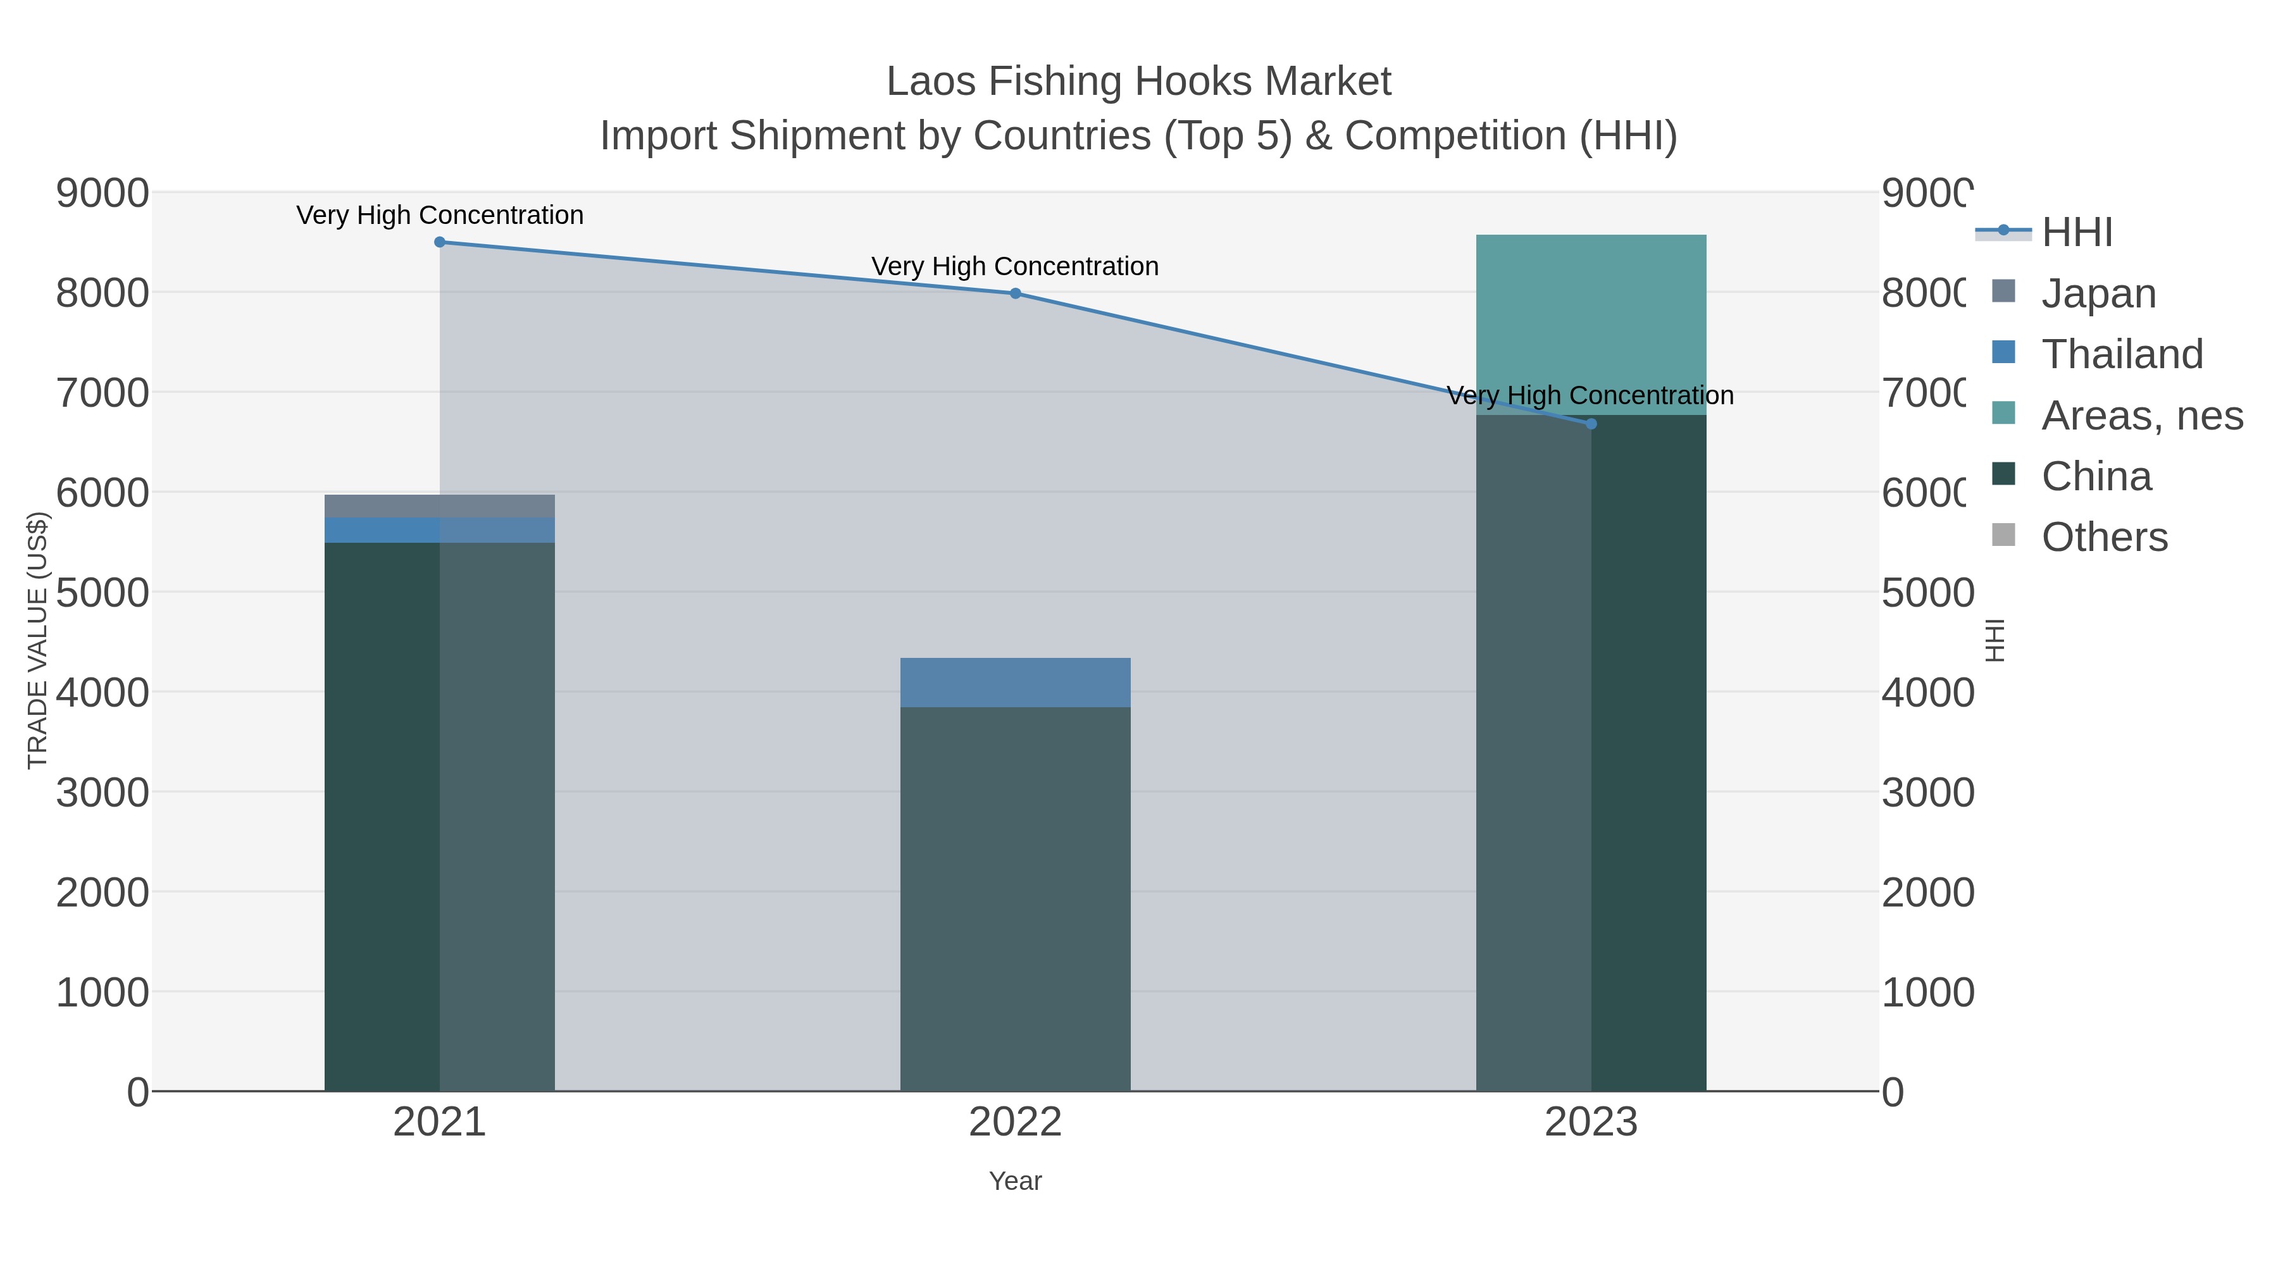Click the 2023 China bar segment
This screenshot has height=1281, width=2278.
coord(1591,753)
